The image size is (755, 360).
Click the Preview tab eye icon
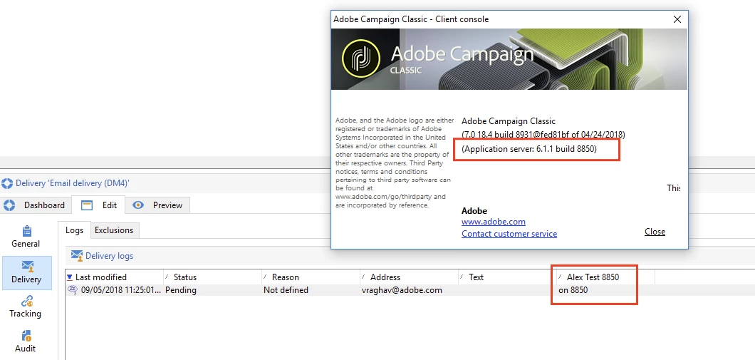pos(138,205)
